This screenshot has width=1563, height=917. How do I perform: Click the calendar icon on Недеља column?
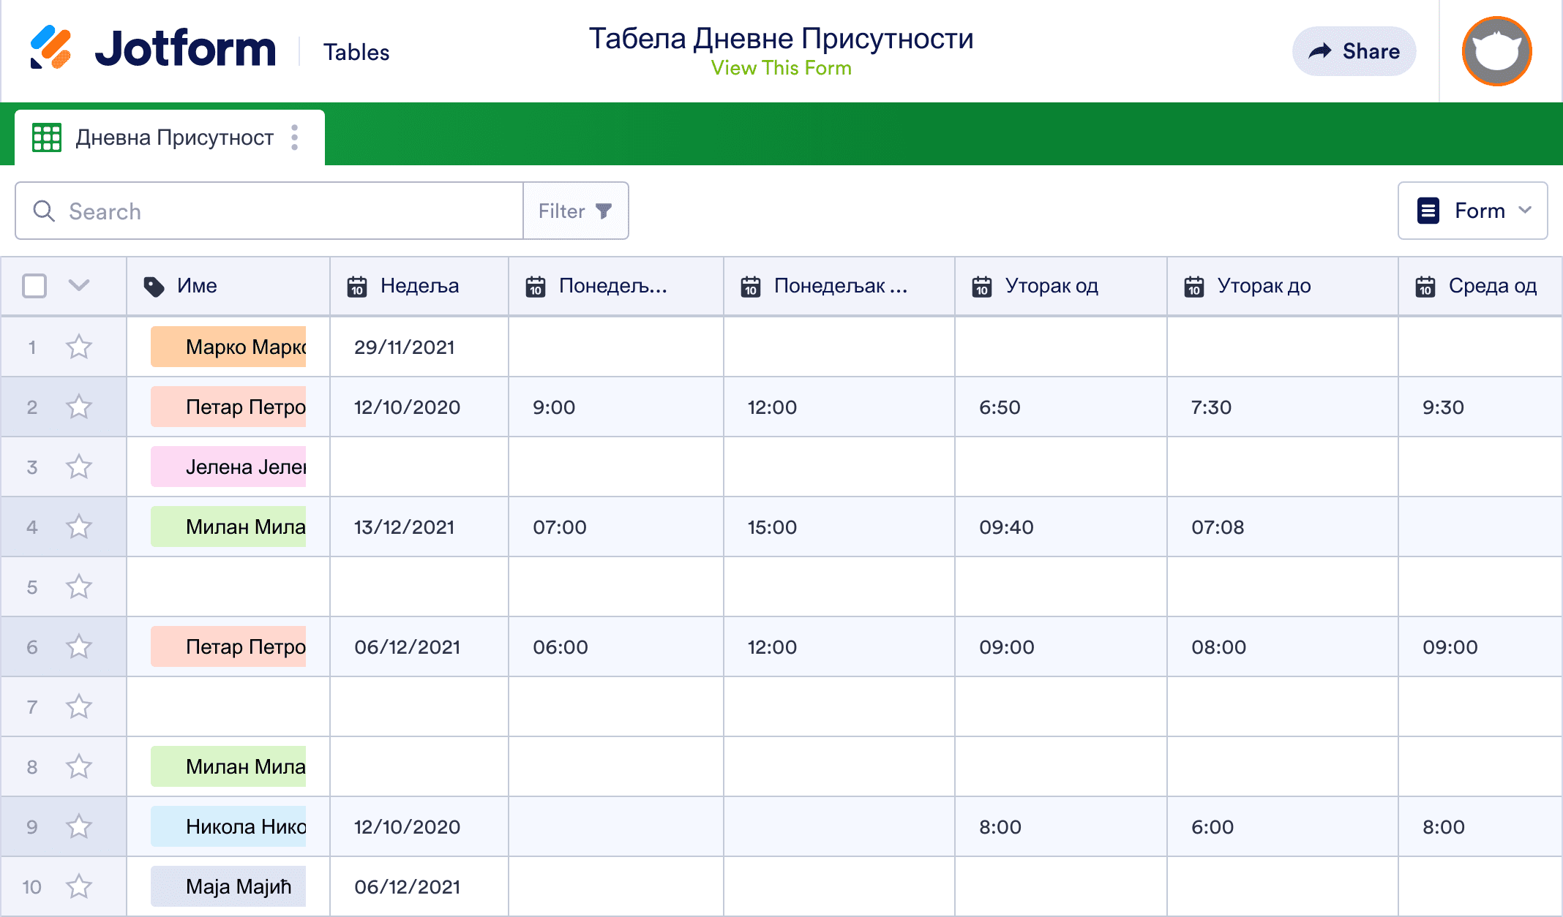pos(356,286)
